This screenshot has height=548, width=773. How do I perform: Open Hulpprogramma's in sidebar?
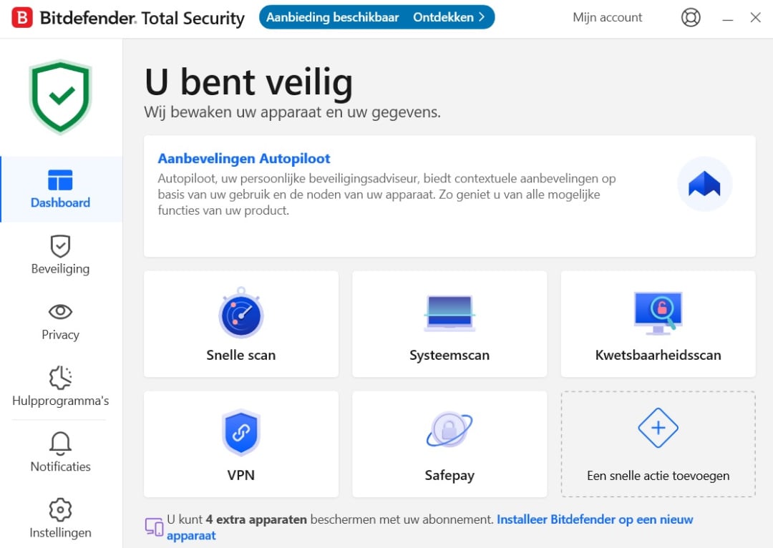[x=60, y=387]
